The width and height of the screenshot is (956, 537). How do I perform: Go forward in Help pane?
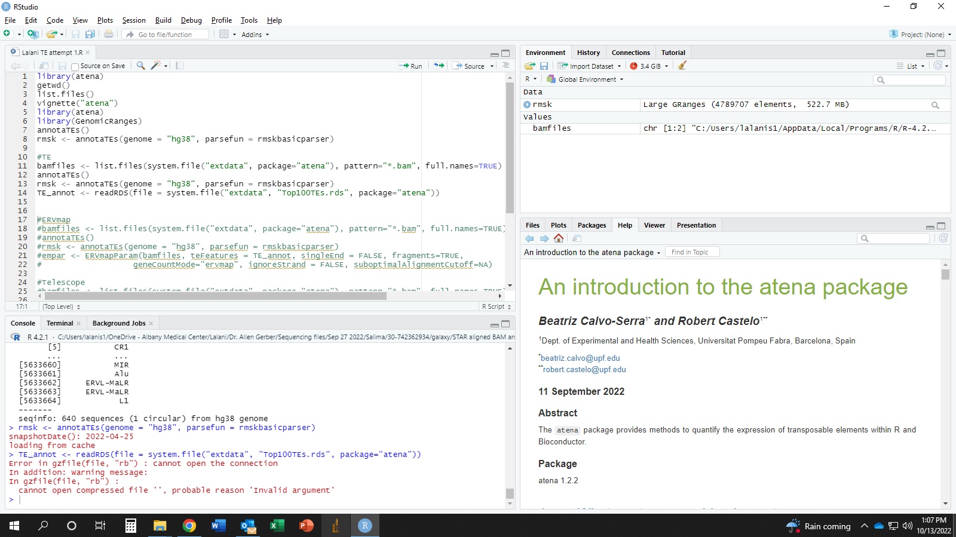click(x=544, y=238)
